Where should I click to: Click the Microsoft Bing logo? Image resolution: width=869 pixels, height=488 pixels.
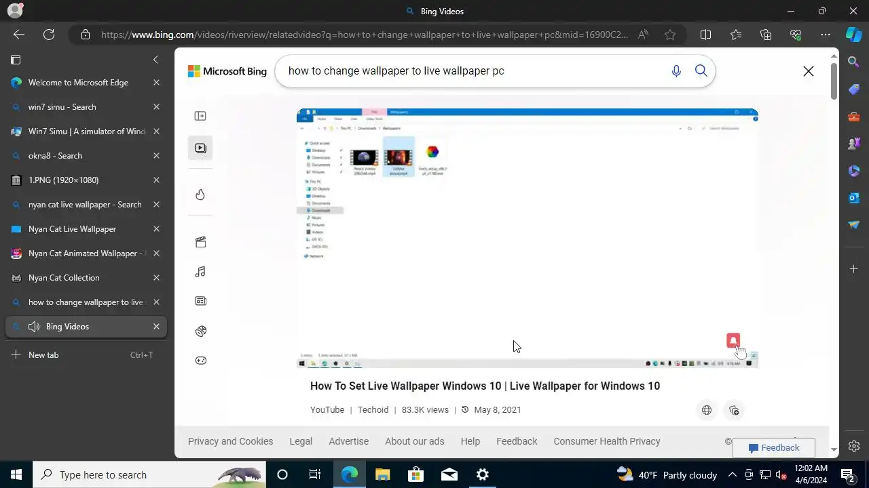point(227,71)
